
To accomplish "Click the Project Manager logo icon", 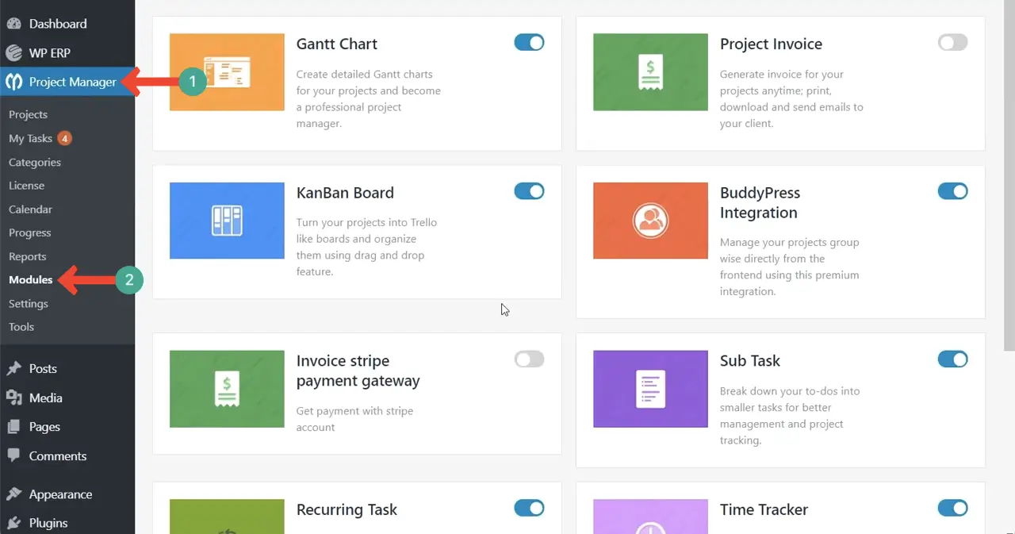I will 13,82.
